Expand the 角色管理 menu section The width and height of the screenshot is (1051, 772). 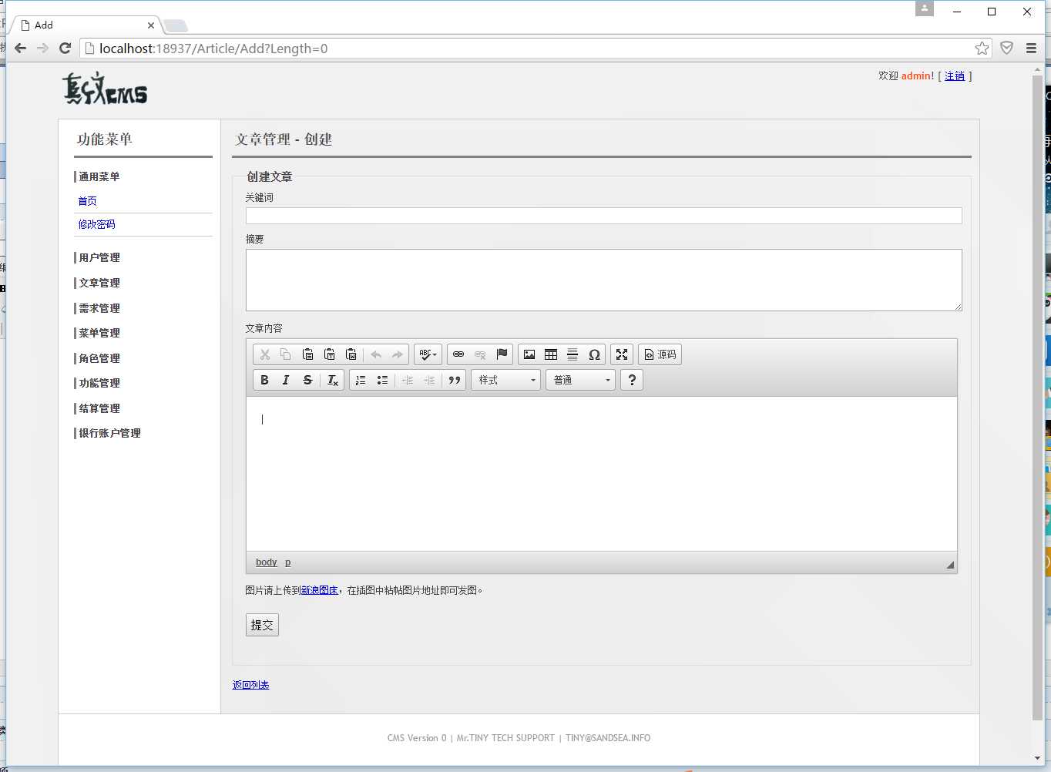pos(99,358)
